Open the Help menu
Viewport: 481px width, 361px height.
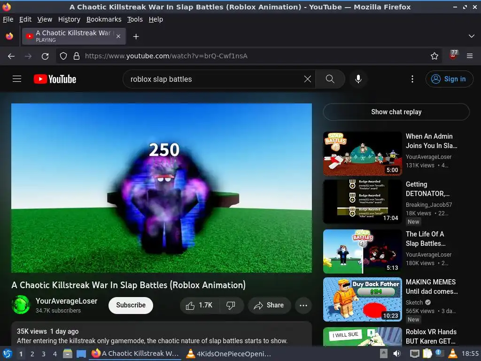156,19
